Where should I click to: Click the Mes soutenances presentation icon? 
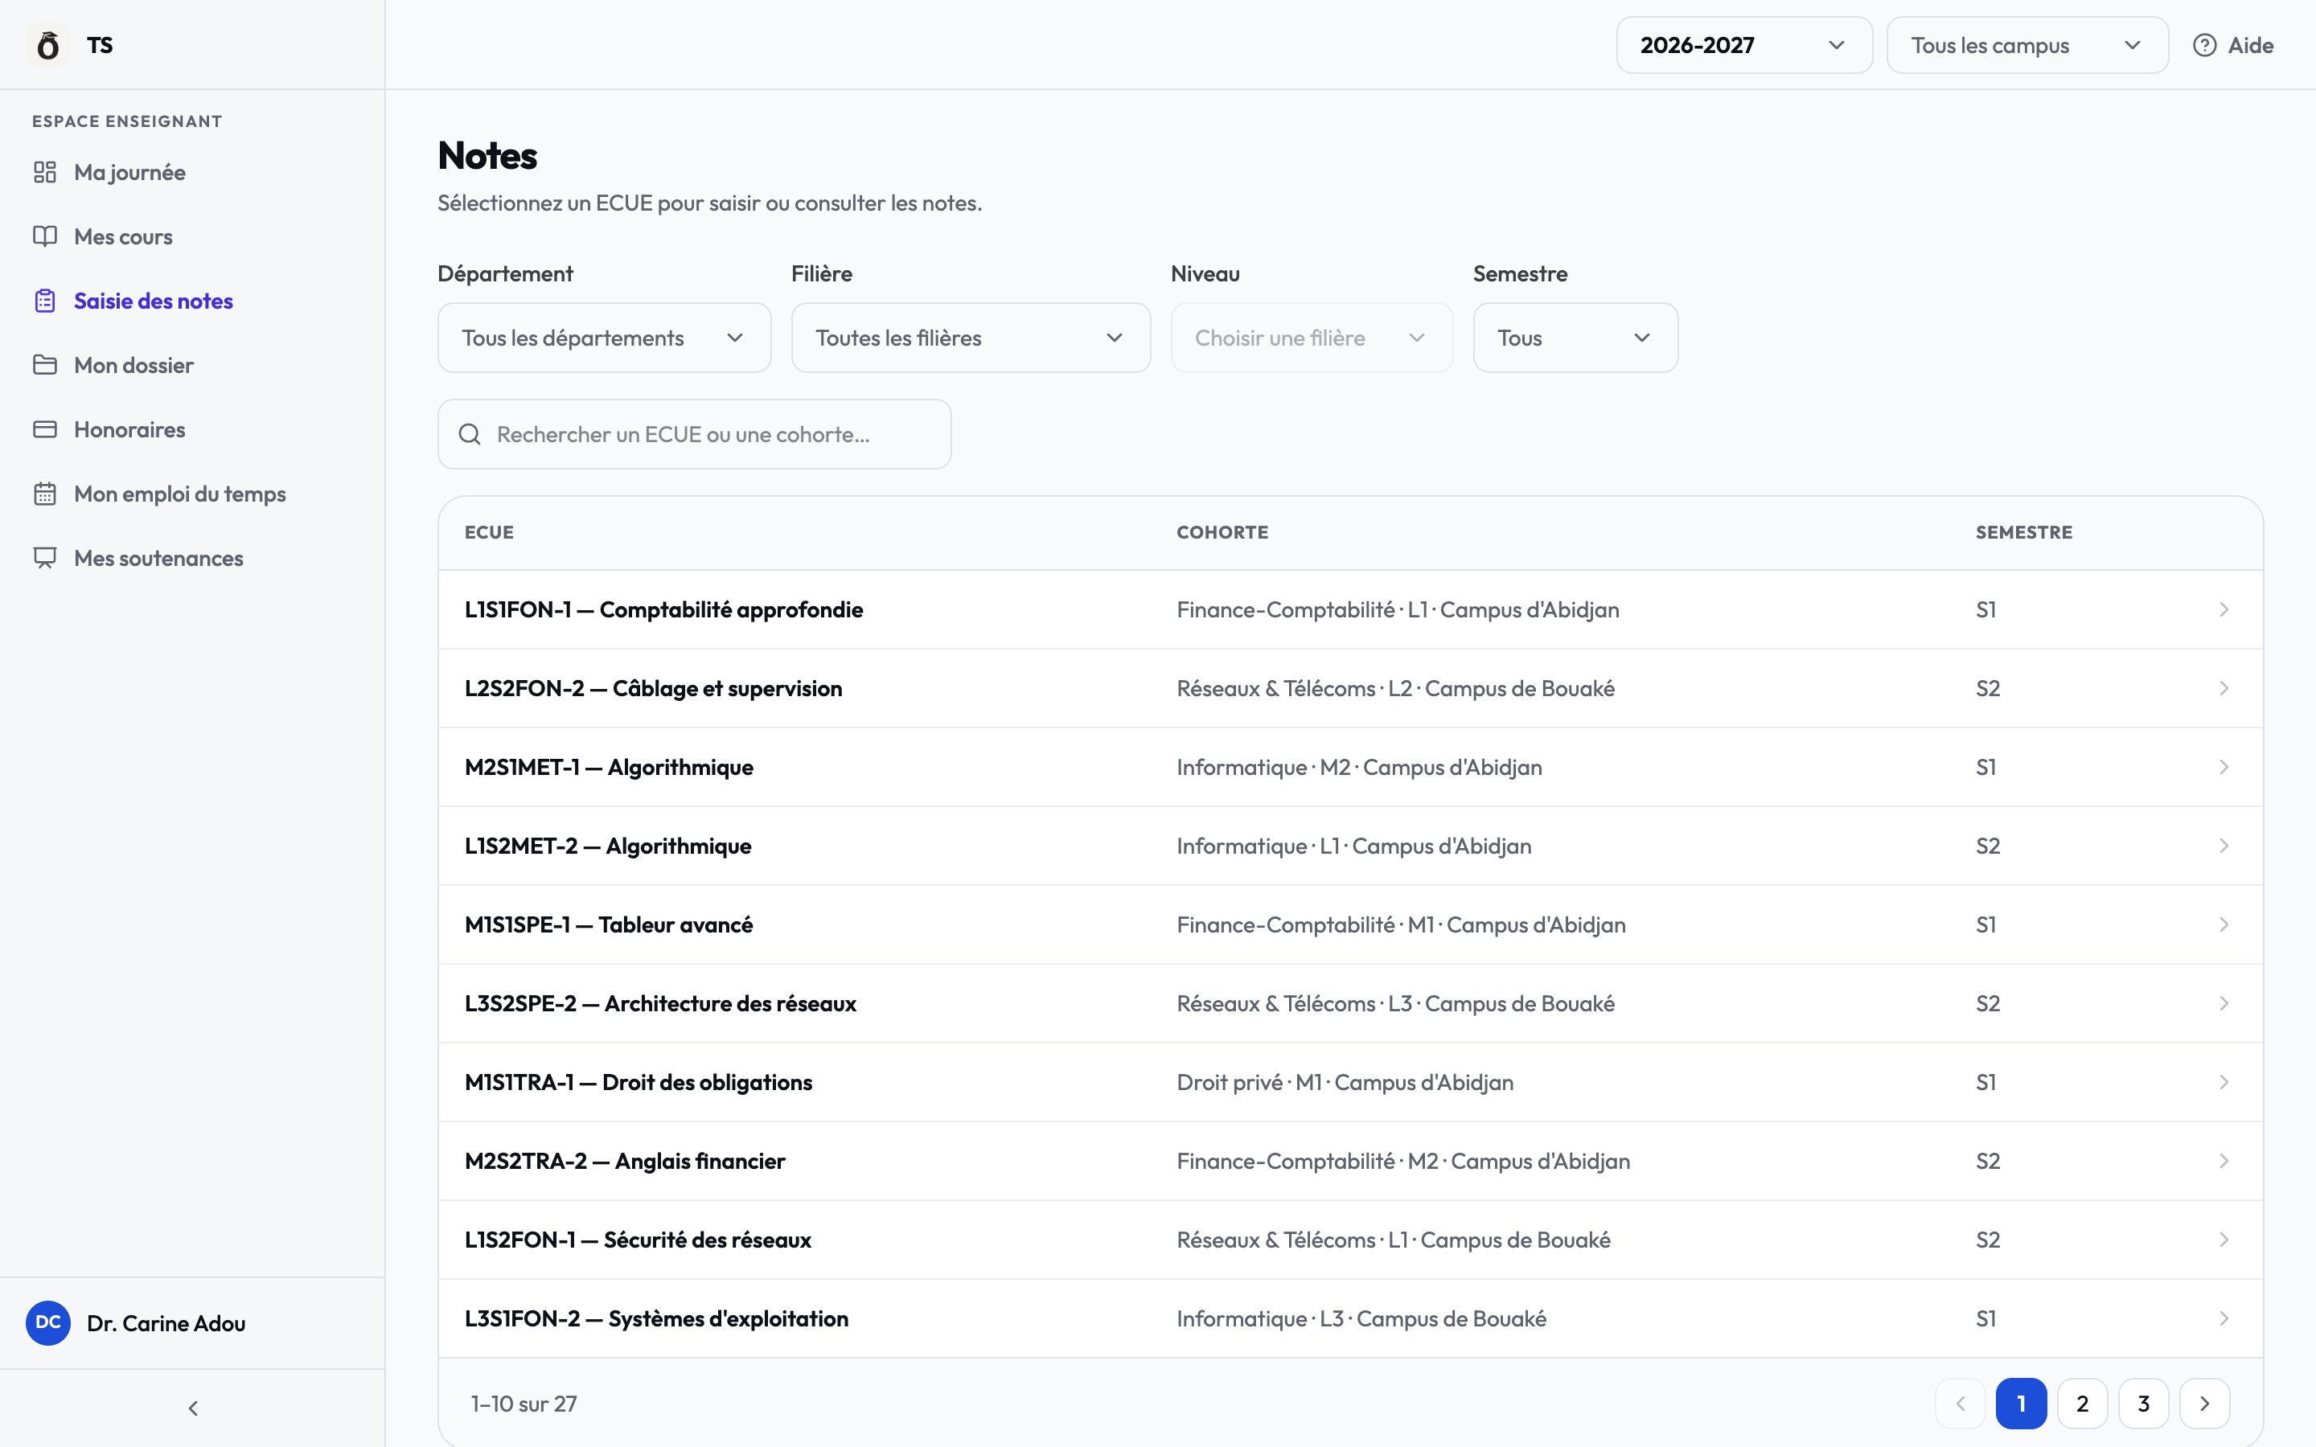point(45,558)
